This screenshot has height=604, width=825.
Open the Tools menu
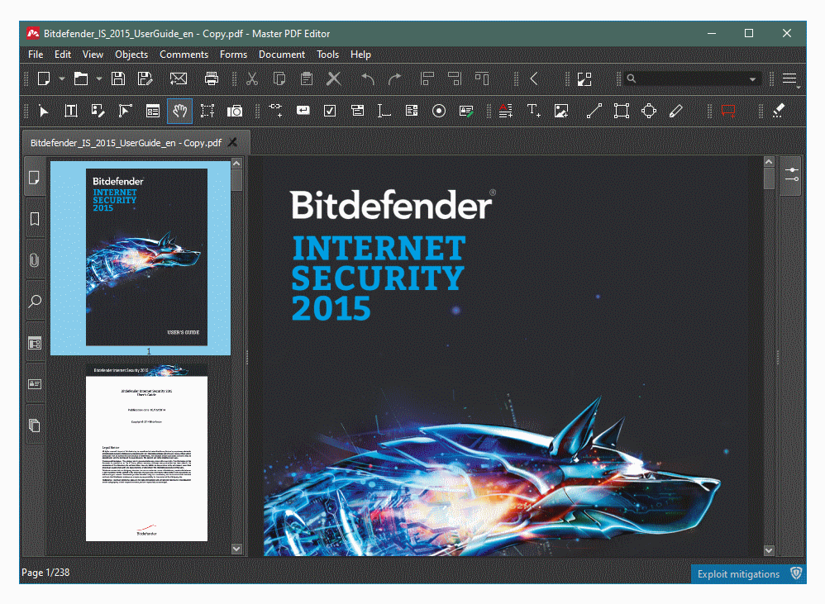click(x=328, y=55)
